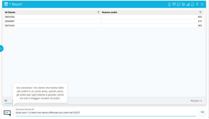Click the assistant explanation tooltip bubble

click(40, 93)
